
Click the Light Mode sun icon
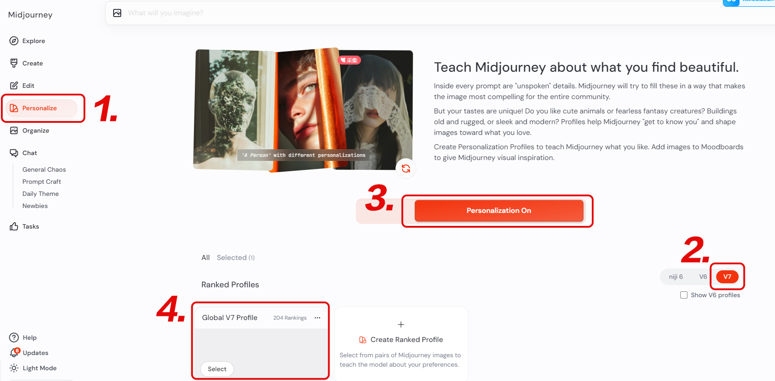click(14, 368)
